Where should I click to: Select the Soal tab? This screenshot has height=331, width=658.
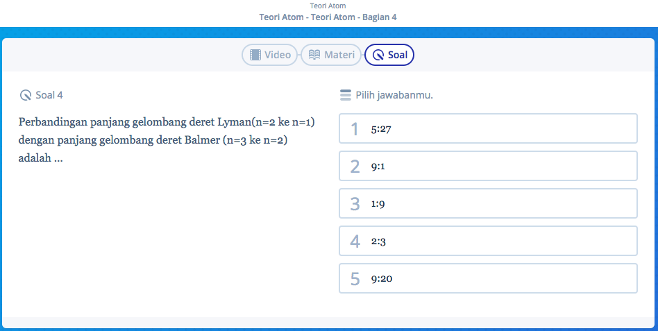(389, 55)
